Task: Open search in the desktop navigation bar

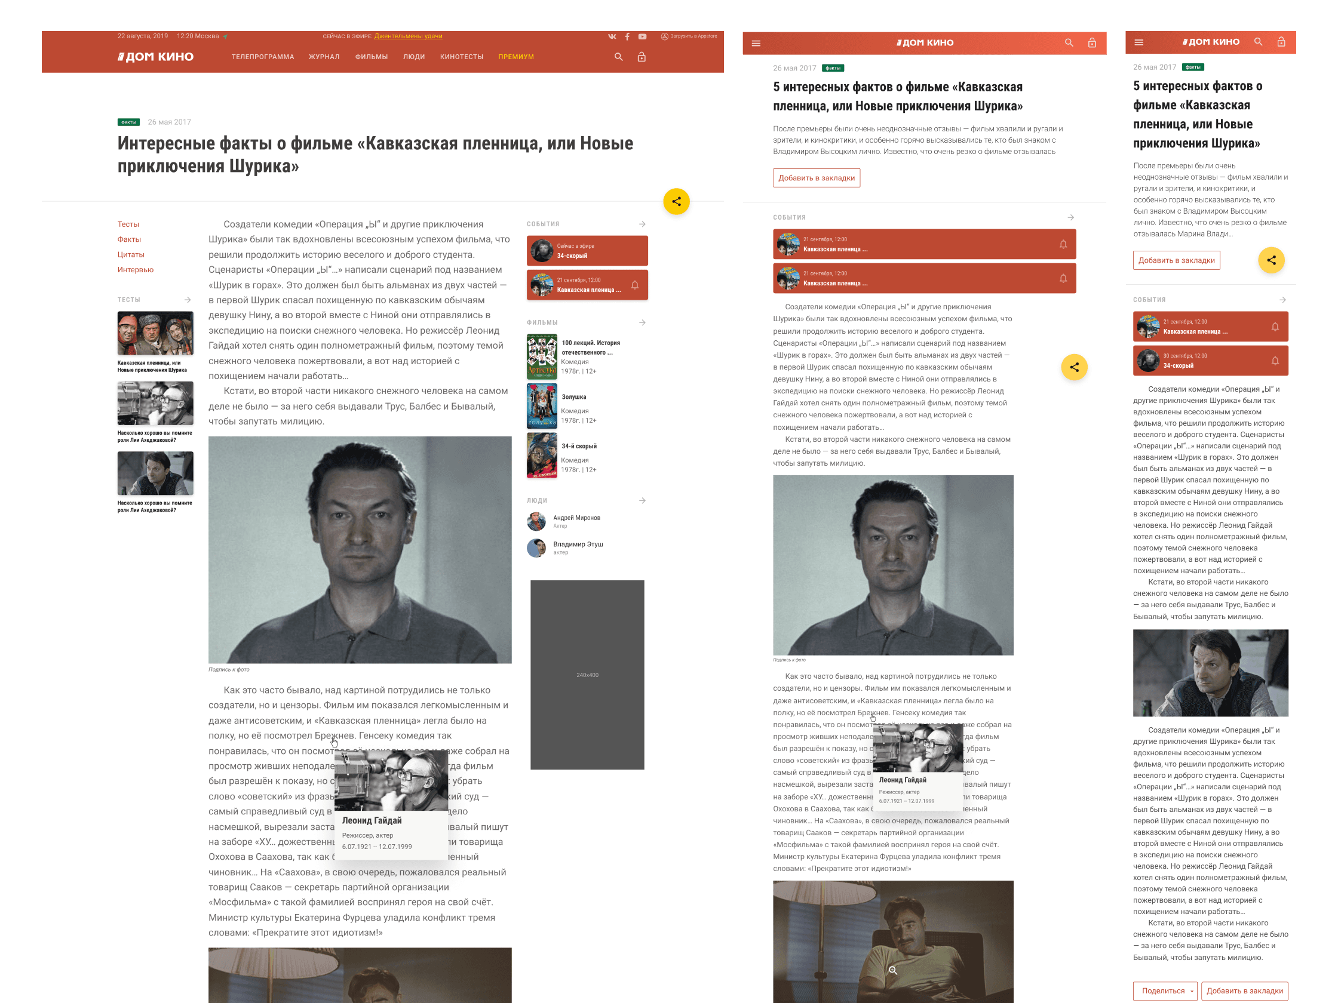Action: pyautogui.click(x=618, y=57)
